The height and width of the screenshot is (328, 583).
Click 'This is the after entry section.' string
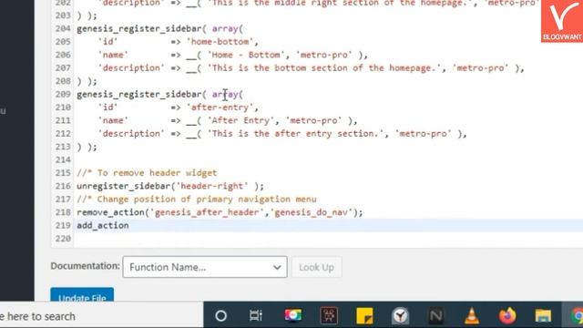(x=295, y=134)
